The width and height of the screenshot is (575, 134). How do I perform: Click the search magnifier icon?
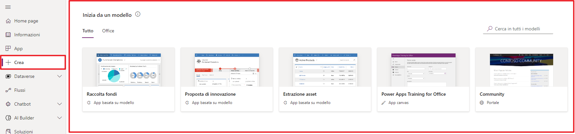click(490, 29)
